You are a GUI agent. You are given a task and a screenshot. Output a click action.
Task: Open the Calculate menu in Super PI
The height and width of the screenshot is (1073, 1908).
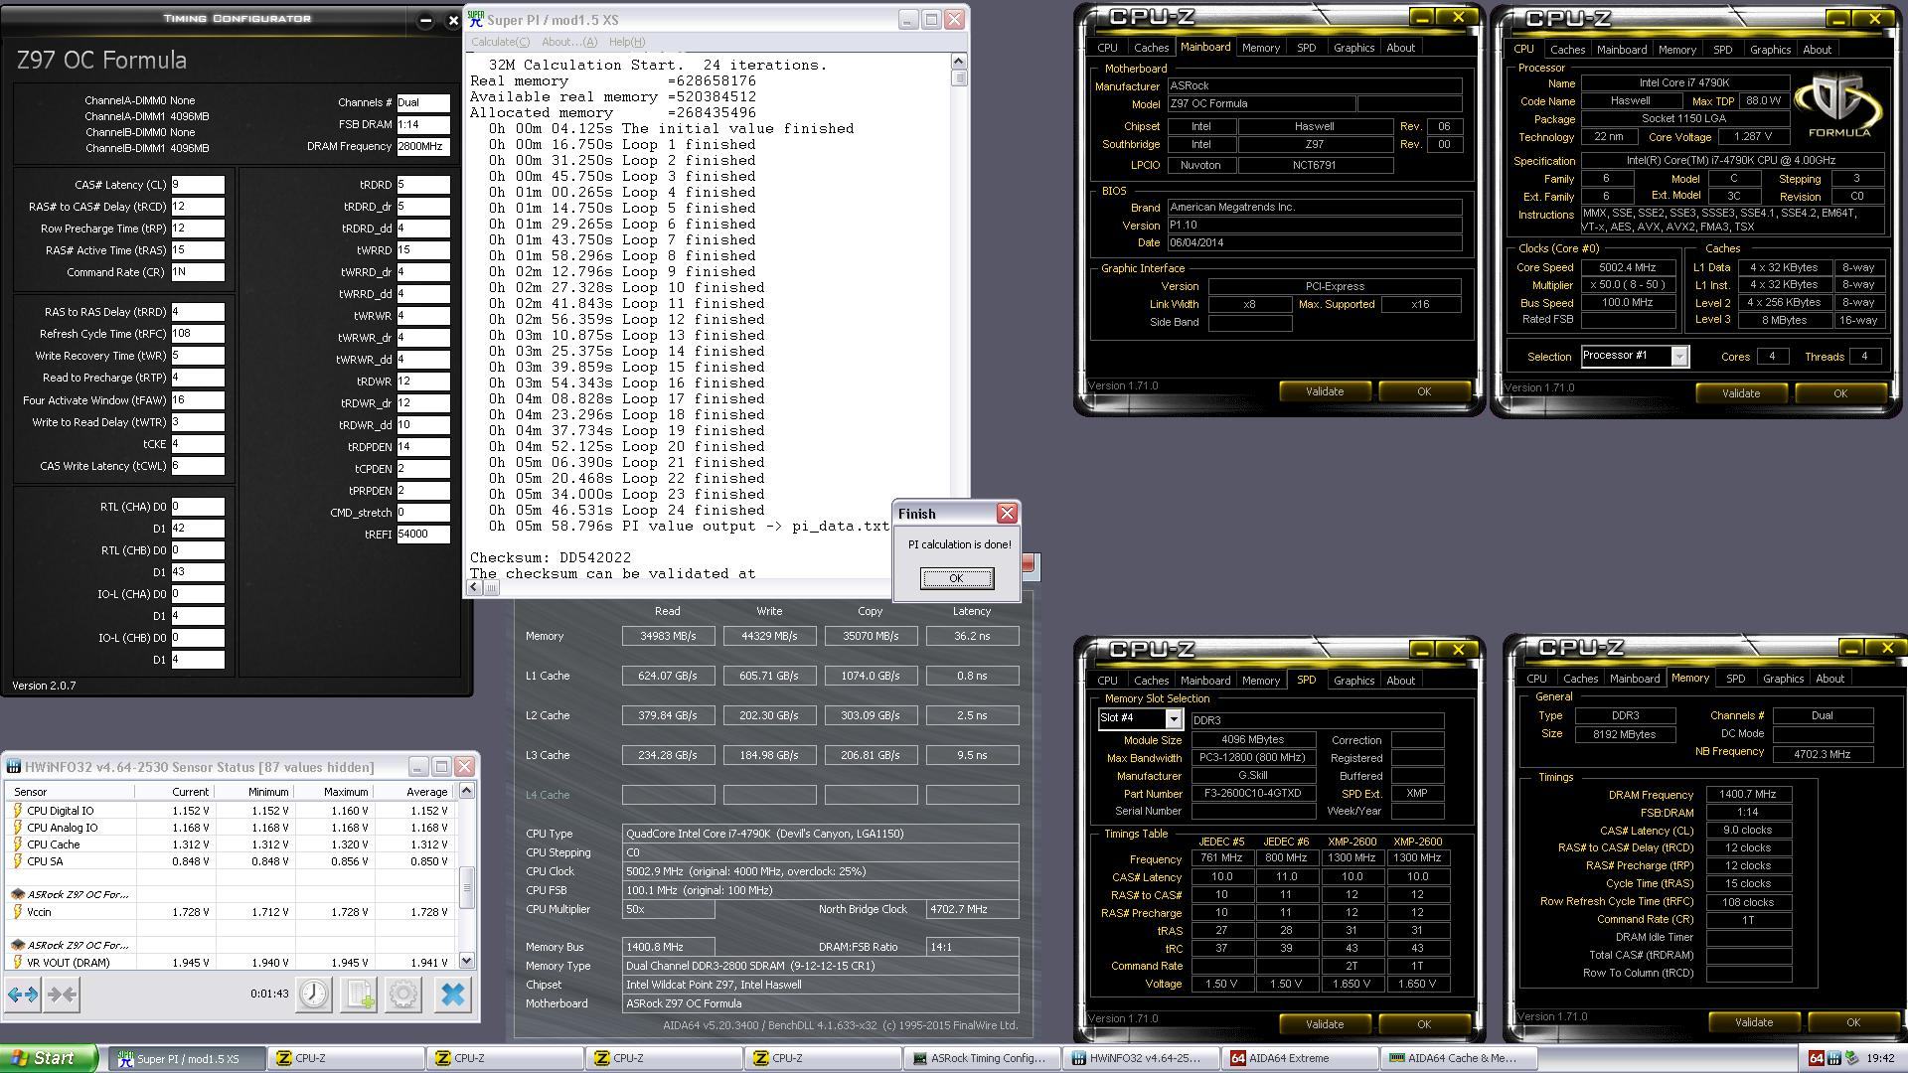pos(500,42)
